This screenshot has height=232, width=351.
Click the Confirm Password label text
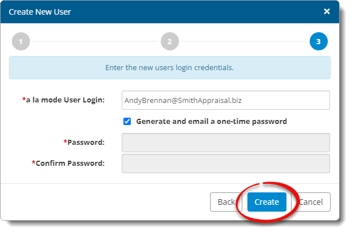click(x=70, y=164)
